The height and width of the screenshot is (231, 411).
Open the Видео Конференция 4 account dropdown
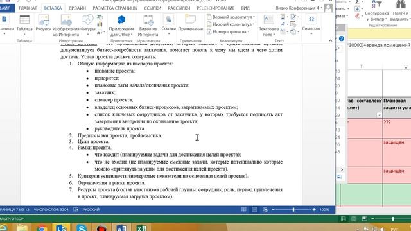pos(299,8)
